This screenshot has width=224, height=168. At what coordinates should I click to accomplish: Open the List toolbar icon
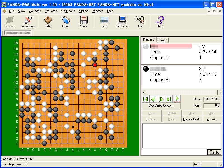[x=104, y=22]
